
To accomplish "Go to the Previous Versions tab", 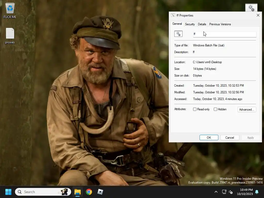I will (x=220, y=24).
